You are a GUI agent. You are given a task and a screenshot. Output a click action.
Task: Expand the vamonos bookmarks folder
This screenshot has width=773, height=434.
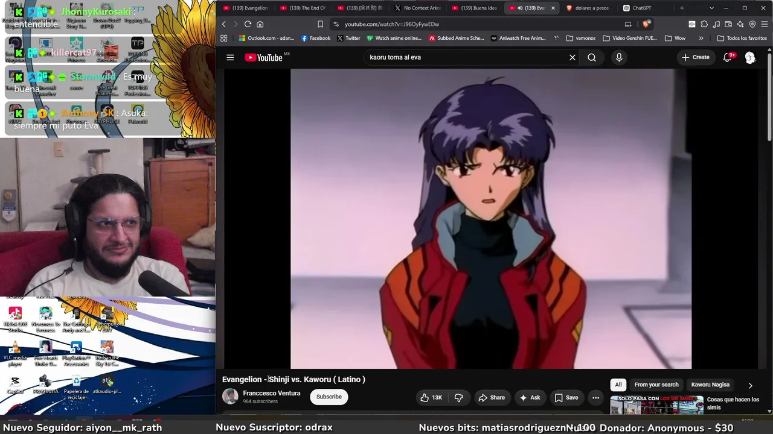[x=581, y=38]
